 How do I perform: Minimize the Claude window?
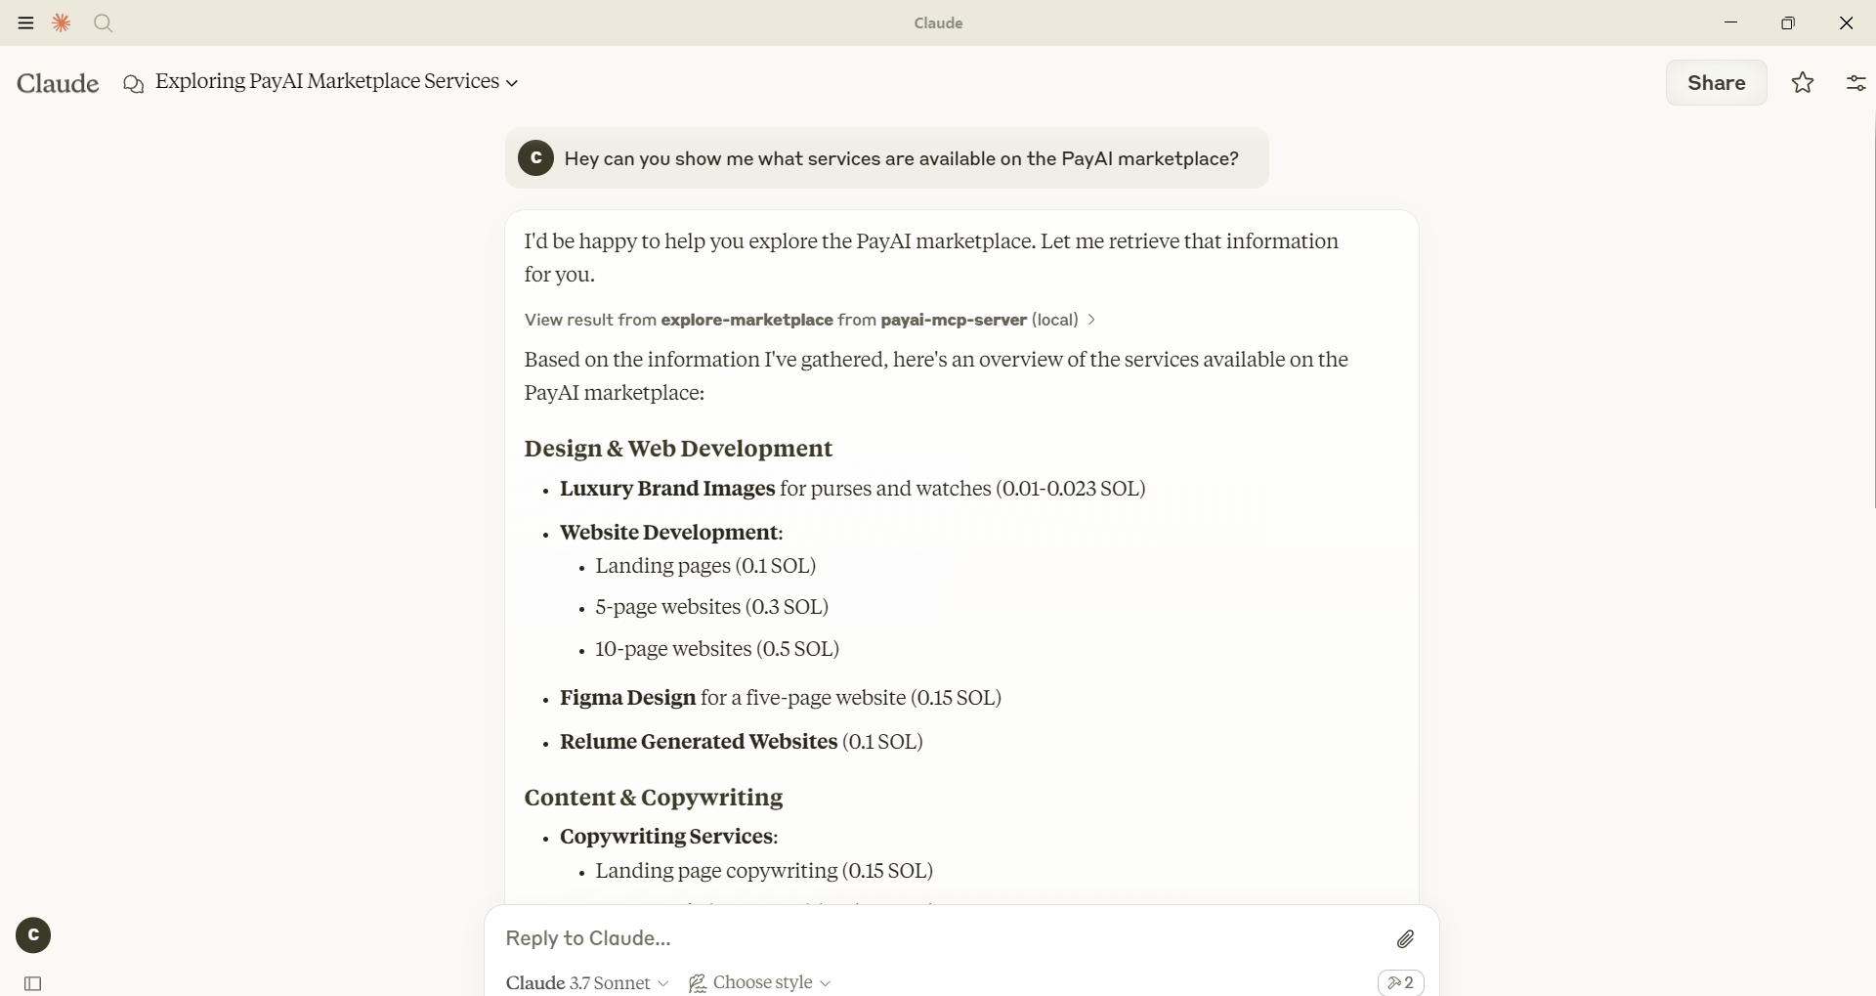(x=1730, y=22)
